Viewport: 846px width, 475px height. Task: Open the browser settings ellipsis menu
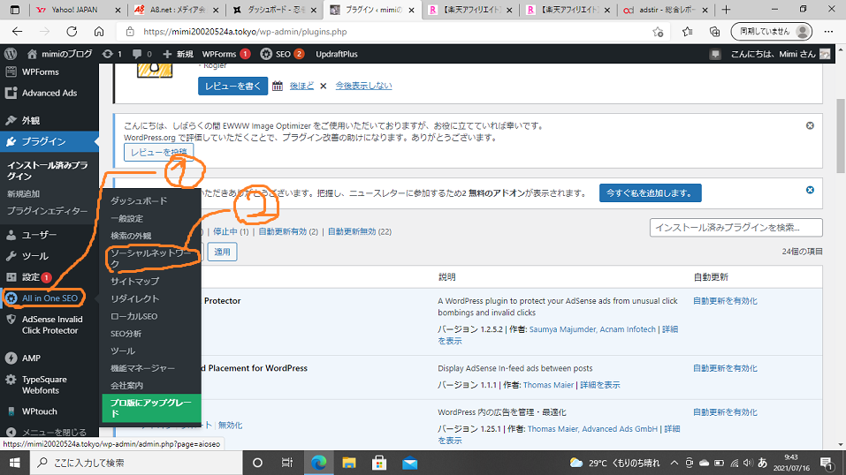tap(828, 32)
